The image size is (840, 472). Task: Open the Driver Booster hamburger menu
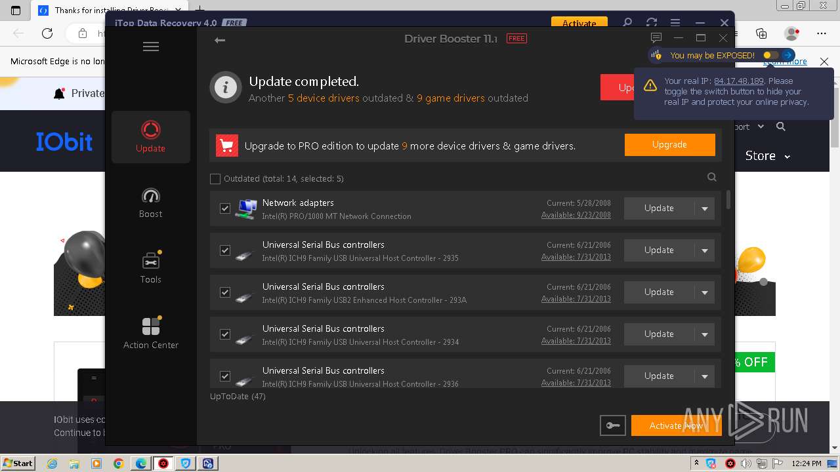click(x=151, y=47)
